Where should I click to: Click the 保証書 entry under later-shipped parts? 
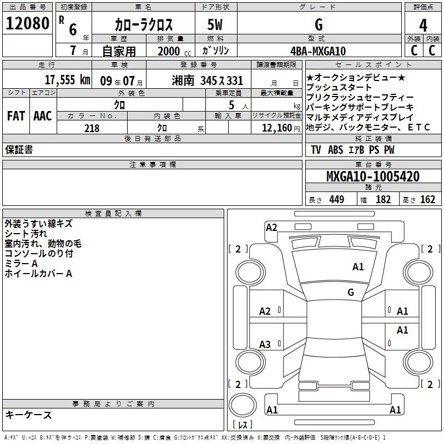(x=19, y=150)
